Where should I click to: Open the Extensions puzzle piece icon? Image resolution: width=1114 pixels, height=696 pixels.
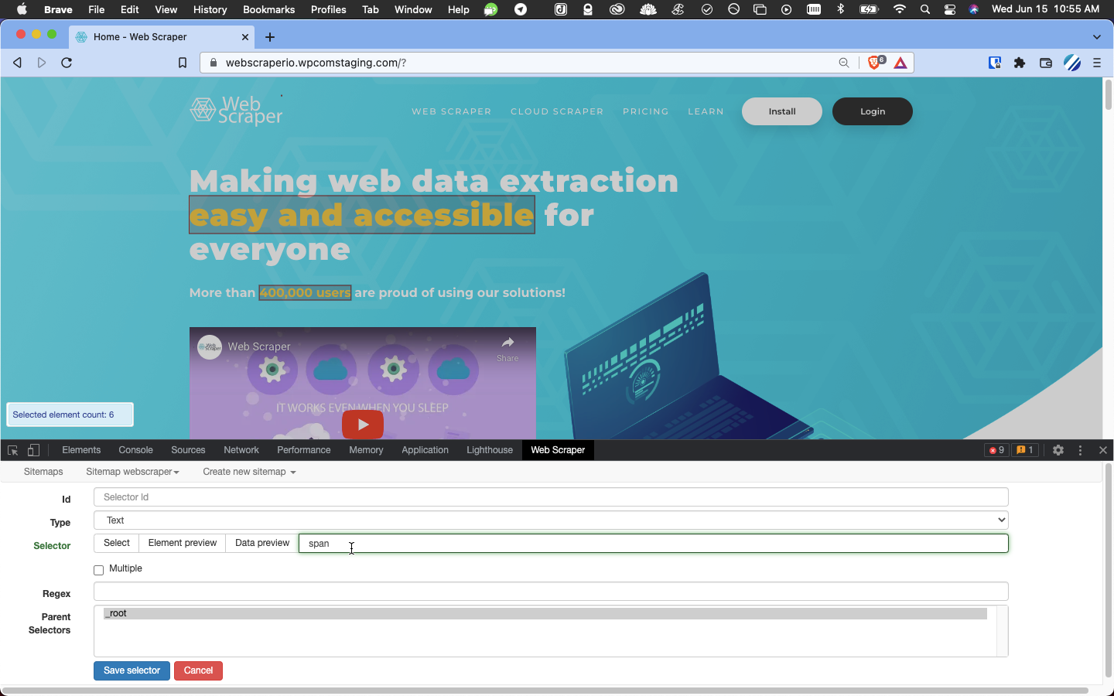click(x=1020, y=63)
